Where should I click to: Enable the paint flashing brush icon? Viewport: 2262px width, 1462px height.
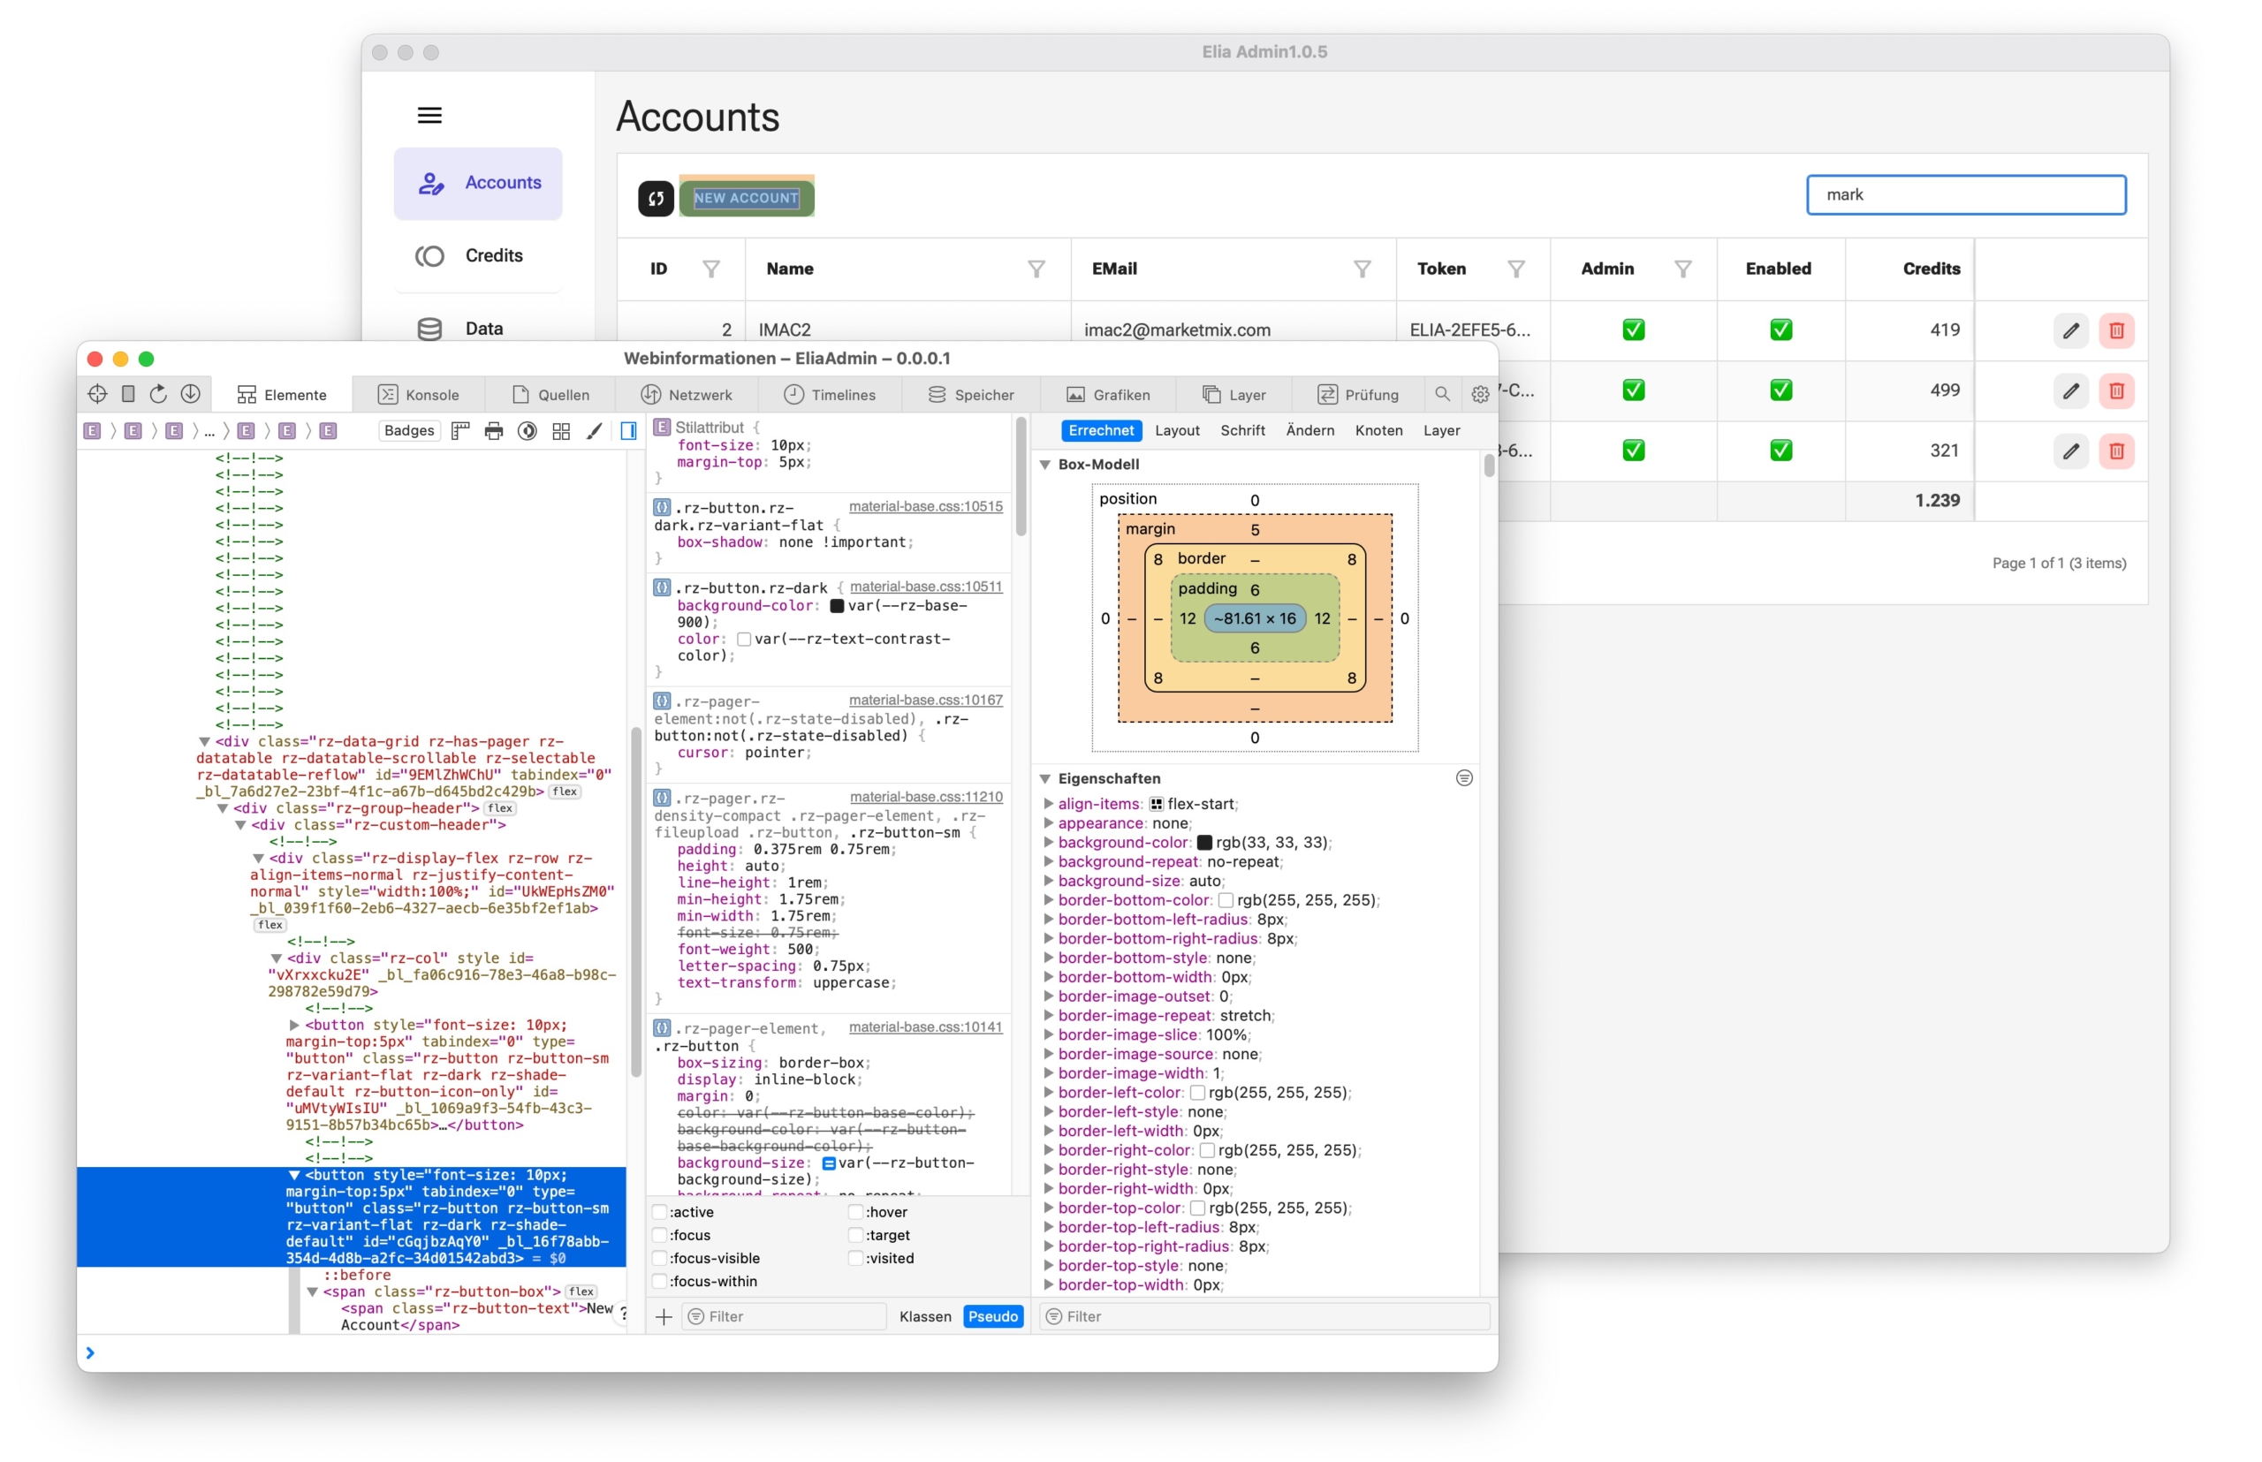coord(595,431)
